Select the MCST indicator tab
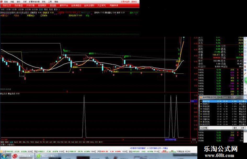The width and height of the screenshot is (247, 159). 101,142
